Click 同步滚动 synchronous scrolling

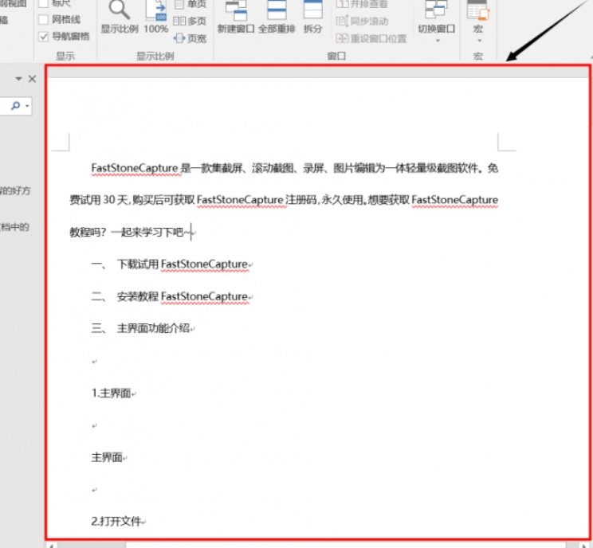point(362,22)
